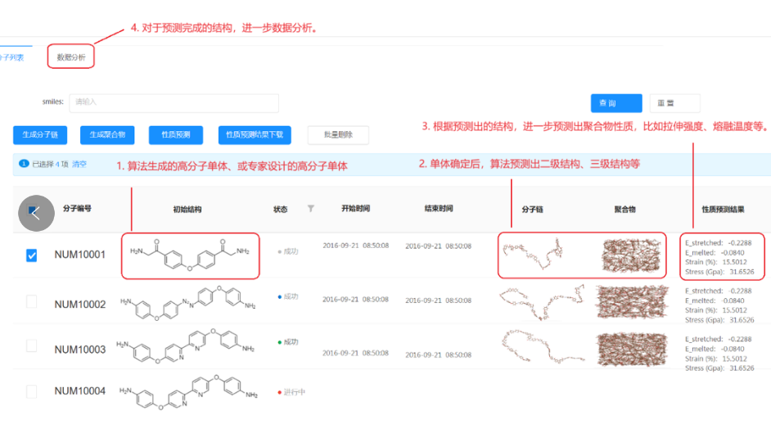View NUM10002 initial structure diagram
771x438 pixels.
[x=188, y=305]
